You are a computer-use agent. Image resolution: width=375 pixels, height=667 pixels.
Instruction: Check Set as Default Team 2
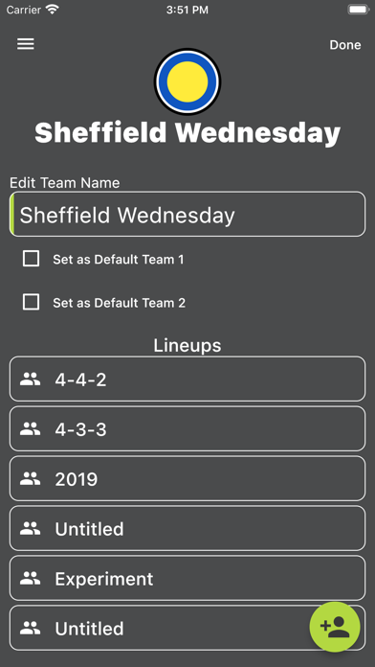pos(31,302)
